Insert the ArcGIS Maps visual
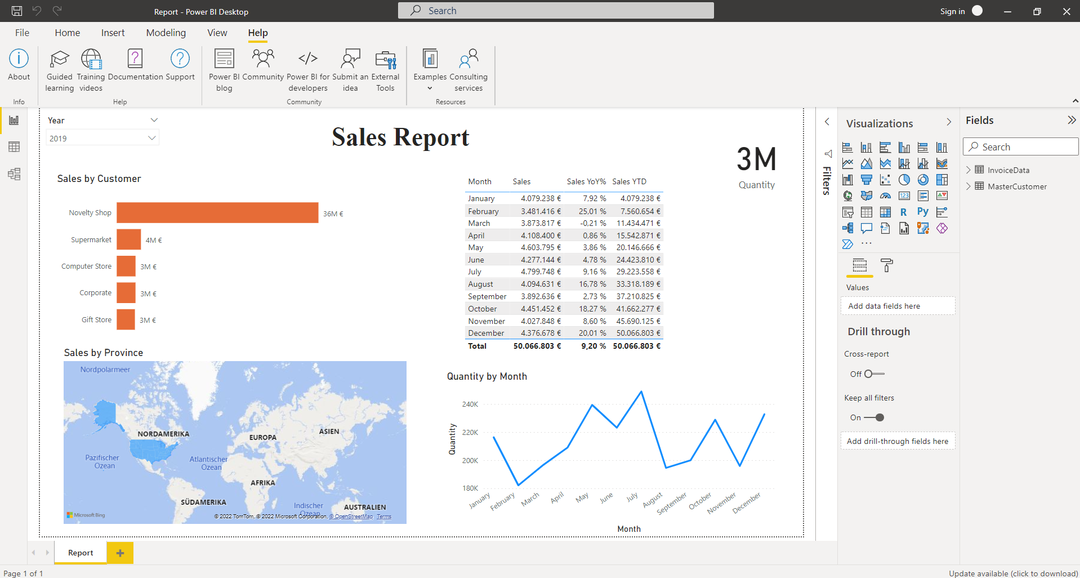The width and height of the screenshot is (1080, 578). pyautogui.click(x=923, y=228)
